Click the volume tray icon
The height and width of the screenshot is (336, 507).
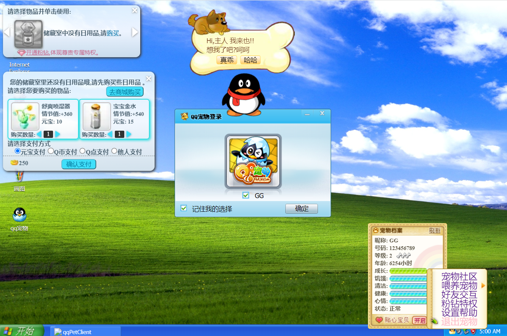tap(459, 331)
